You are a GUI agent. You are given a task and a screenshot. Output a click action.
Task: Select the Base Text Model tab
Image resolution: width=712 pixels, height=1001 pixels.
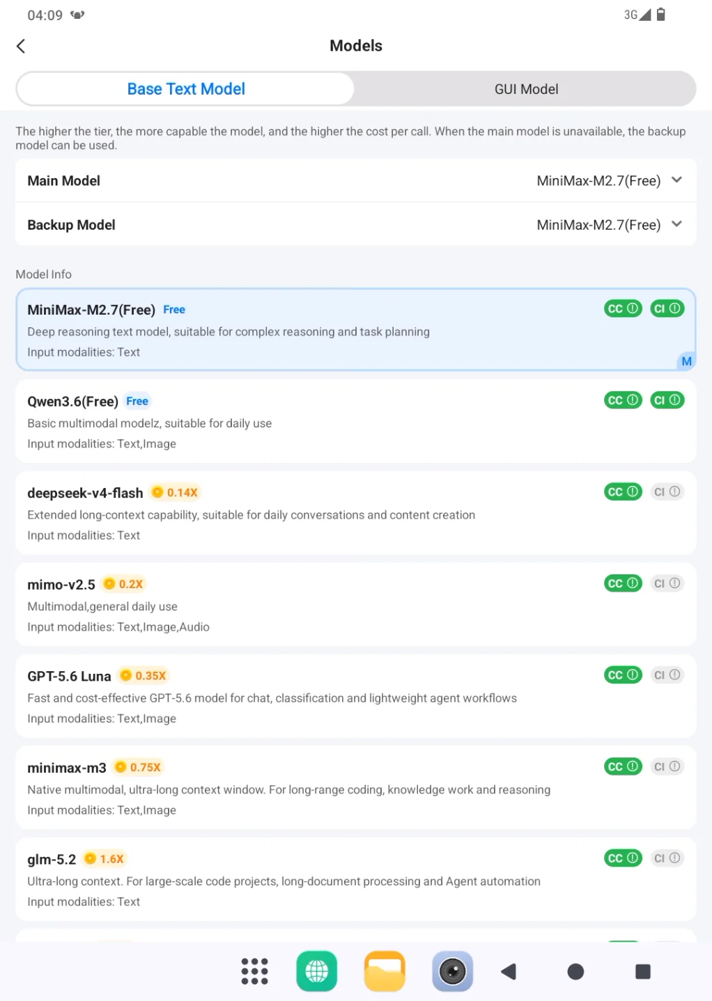(x=186, y=89)
